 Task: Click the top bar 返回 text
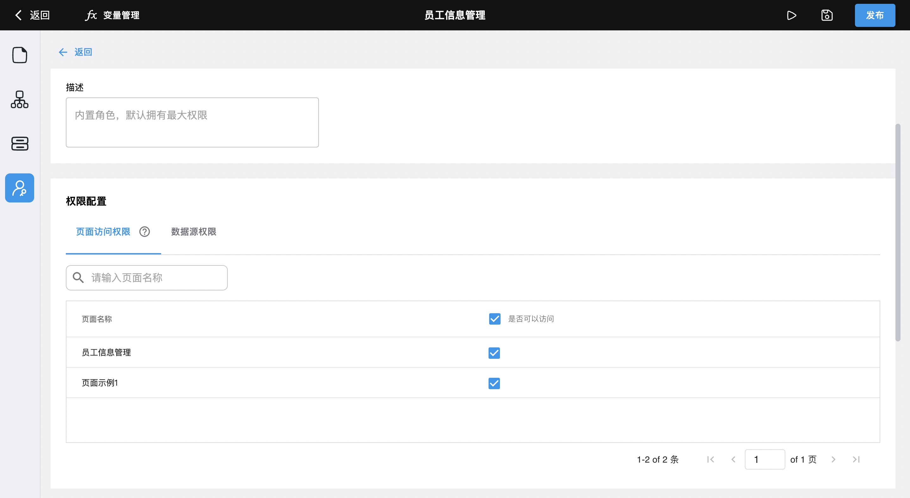[40, 15]
